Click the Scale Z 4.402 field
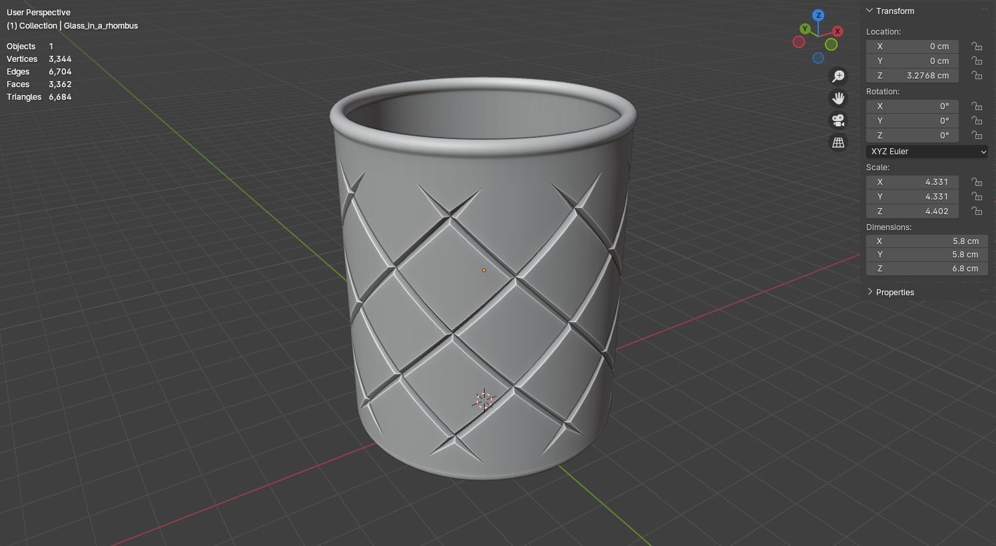 pos(912,211)
